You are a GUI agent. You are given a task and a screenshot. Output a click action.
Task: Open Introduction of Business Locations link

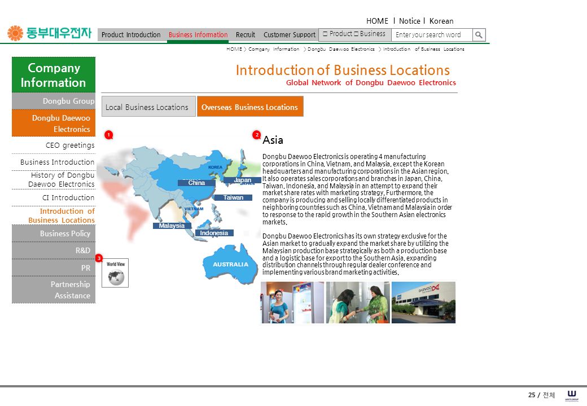(x=62, y=216)
